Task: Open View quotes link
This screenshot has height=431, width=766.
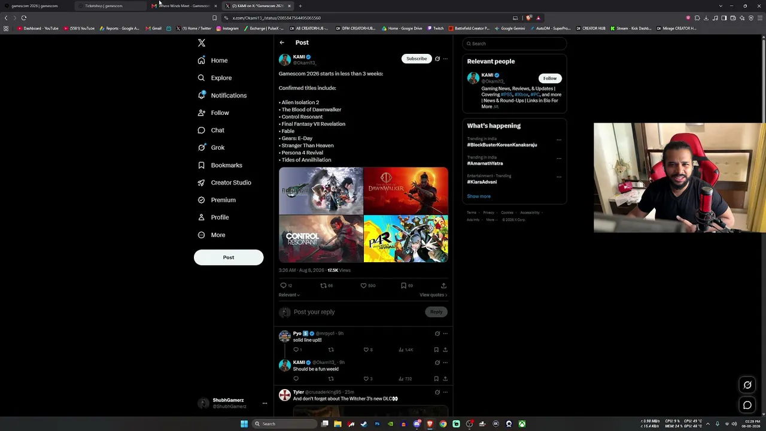Action: click(x=433, y=295)
